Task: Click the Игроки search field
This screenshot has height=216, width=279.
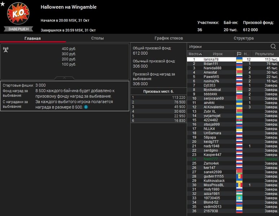Action: [x=227, y=46]
